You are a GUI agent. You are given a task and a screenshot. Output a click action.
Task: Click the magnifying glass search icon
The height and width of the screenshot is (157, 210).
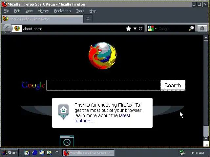(x=191, y=28)
